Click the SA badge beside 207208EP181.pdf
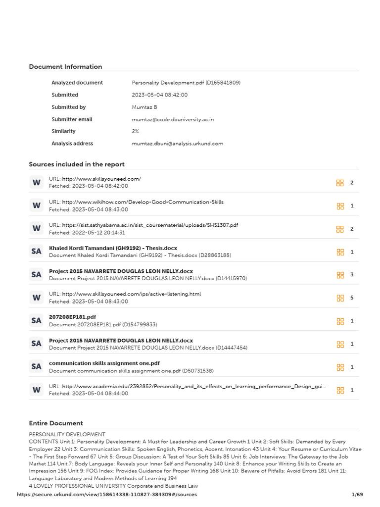Image resolution: width=380 pixels, height=507 pixels. click(x=37, y=321)
